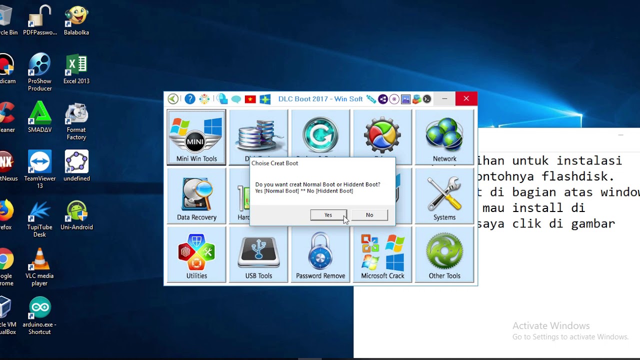Click No for Hidden Boot

pyautogui.click(x=369, y=215)
